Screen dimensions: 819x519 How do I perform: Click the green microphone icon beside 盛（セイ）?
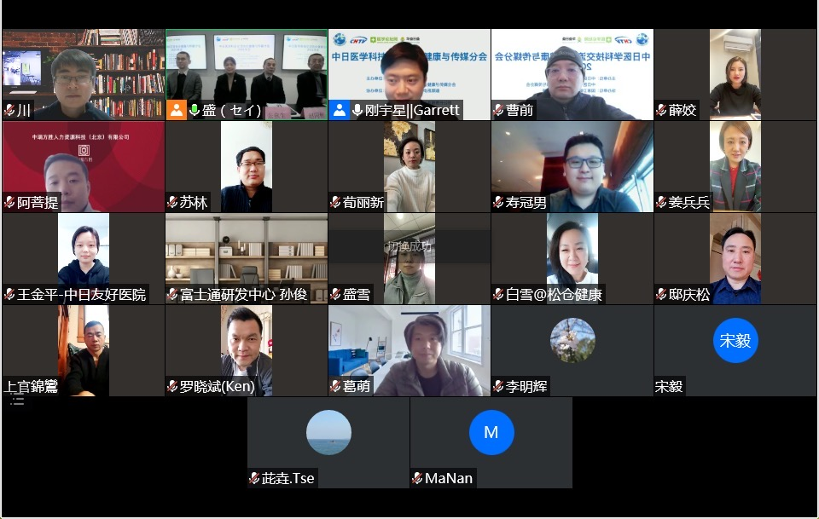(x=195, y=110)
